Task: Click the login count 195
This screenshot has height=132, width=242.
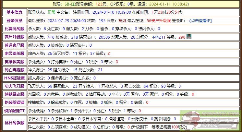Action: [x=102, y=21]
